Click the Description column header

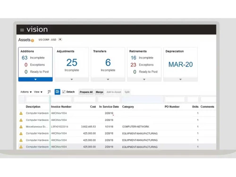[x=33, y=107]
